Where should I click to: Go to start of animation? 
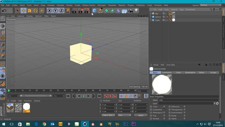tap(68, 96)
